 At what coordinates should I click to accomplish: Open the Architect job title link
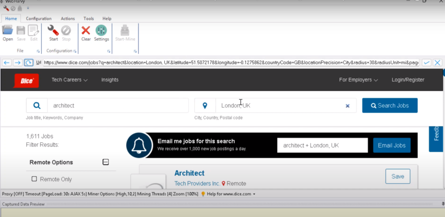tap(189, 173)
